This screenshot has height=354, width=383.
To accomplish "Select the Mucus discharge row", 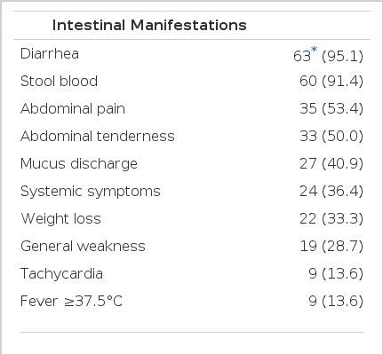I will tap(192, 163).
